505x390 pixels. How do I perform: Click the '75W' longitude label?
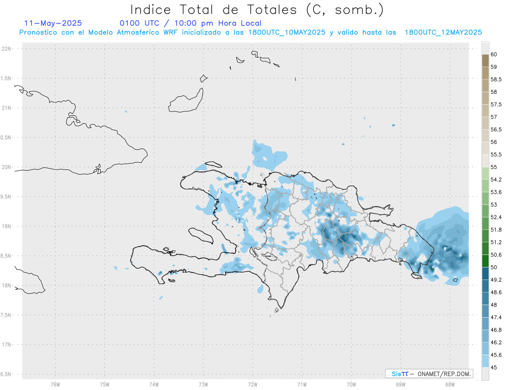(x=104, y=385)
